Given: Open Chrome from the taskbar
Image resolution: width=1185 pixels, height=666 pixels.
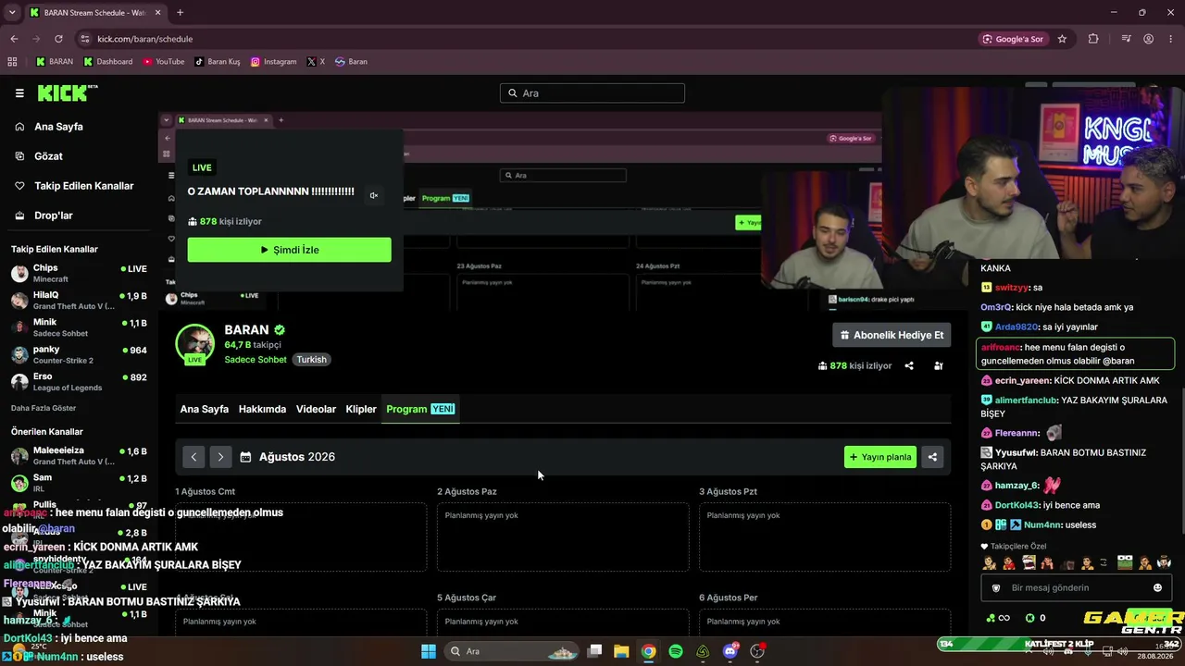Looking at the screenshot, I should point(649,651).
